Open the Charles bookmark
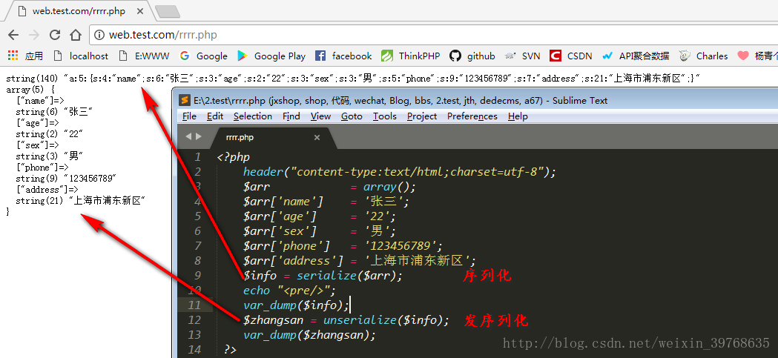Image resolution: width=778 pixels, height=358 pixels. (704, 56)
